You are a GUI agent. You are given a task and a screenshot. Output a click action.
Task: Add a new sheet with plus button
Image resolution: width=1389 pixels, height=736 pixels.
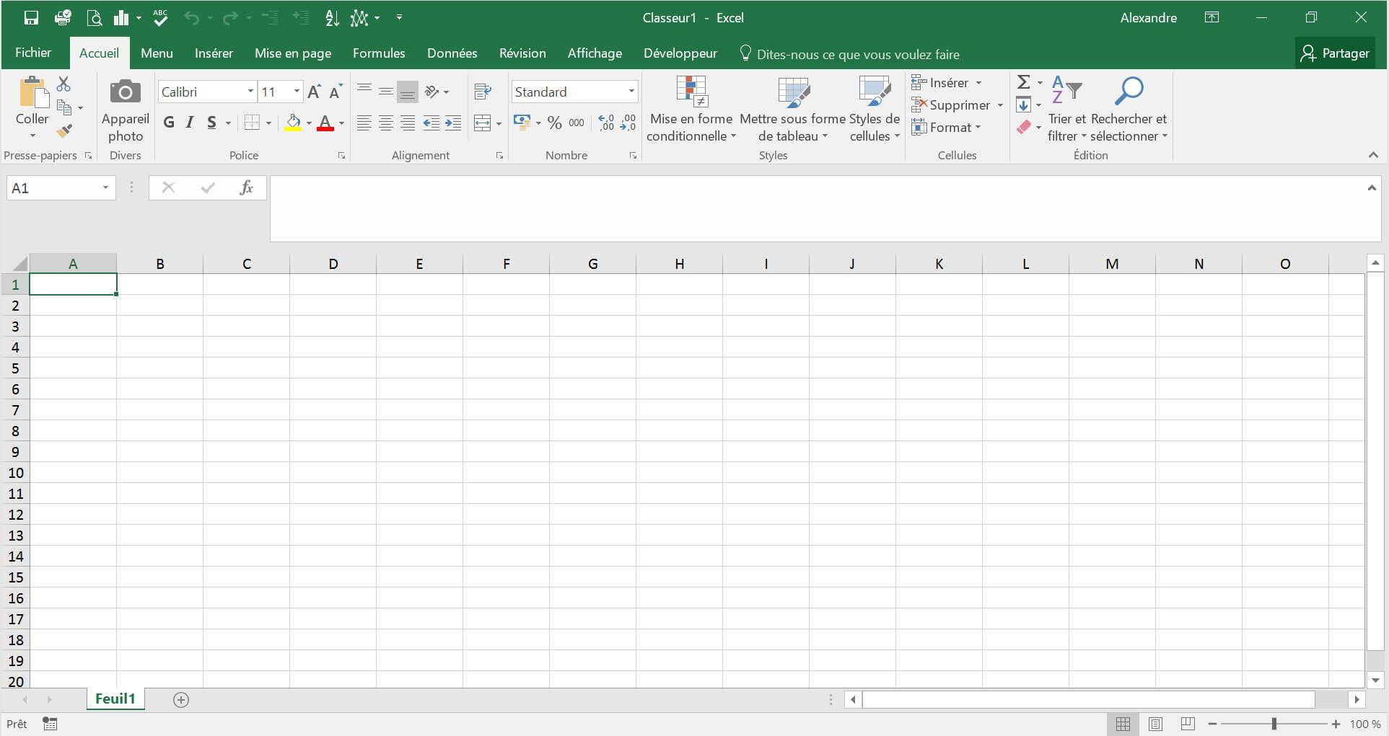tap(181, 700)
